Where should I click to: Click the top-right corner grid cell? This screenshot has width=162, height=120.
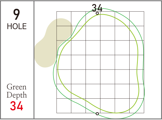click(137, 19)
